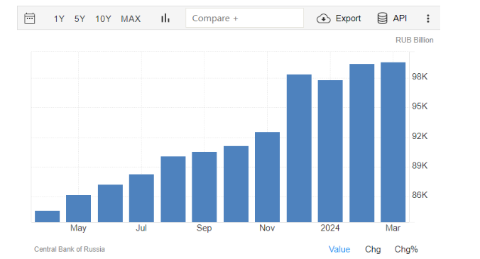
Task: Click the API database icon
Action: [382, 18]
